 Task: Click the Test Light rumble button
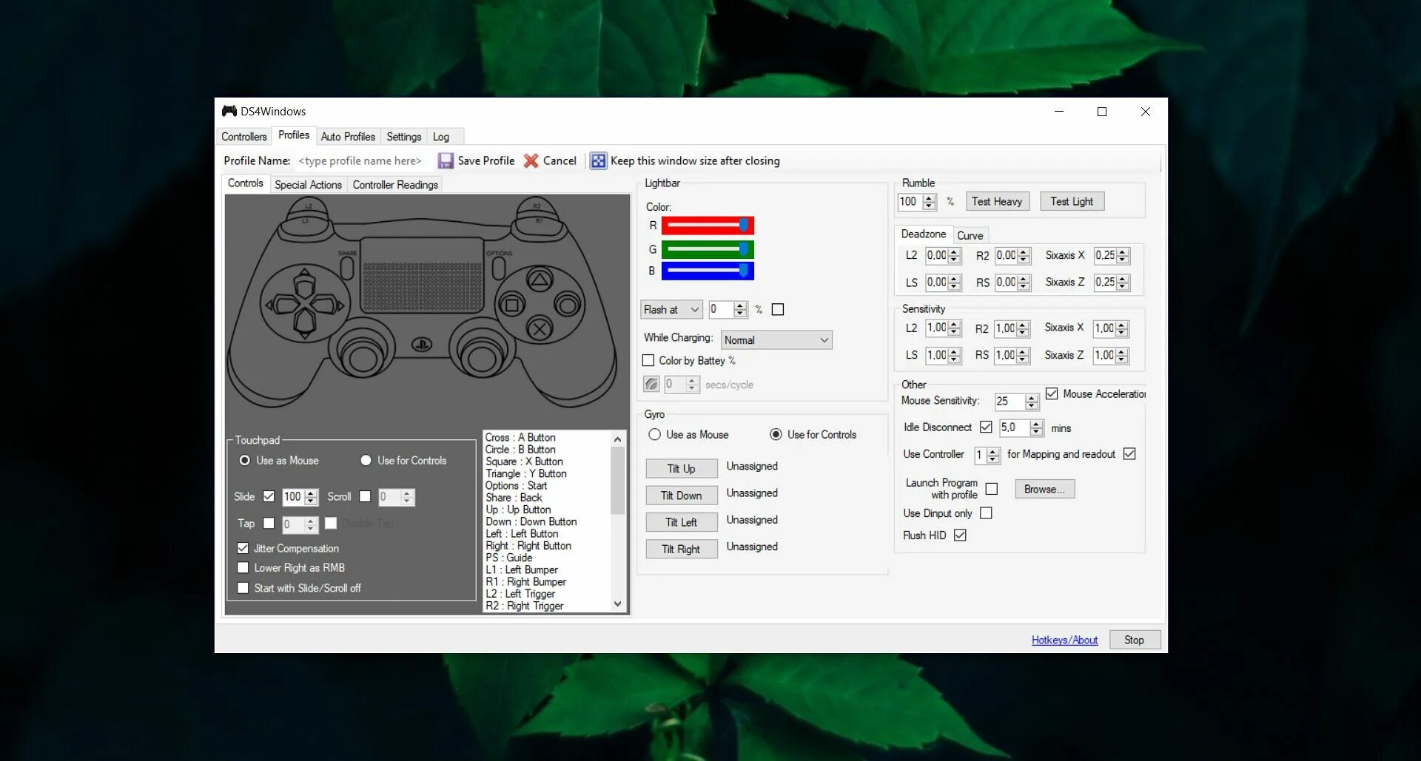[x=1072, y=201]
